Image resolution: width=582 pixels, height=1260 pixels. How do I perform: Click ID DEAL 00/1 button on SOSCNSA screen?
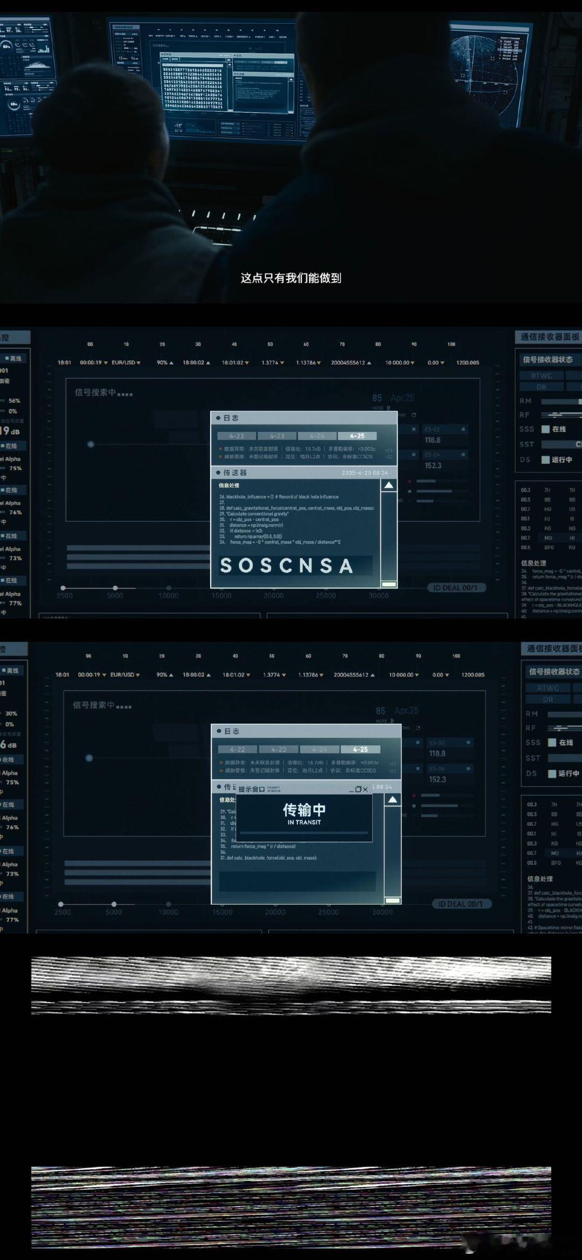point(456,588)
